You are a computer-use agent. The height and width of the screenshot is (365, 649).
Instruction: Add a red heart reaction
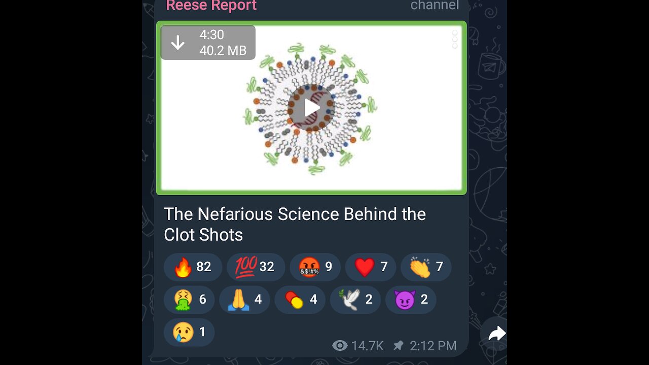[370, 267]
